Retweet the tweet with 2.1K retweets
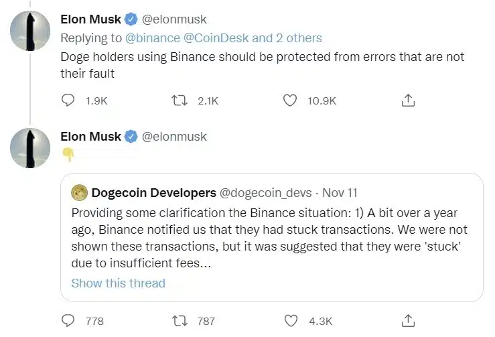This screenshot has width=495, height=337. (x=178, y=101)
